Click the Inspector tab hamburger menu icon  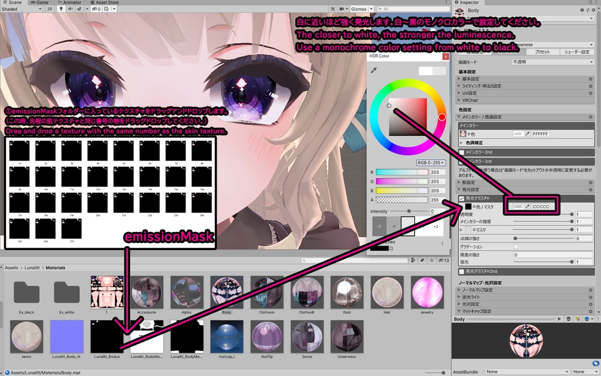(x=597, y=2)
